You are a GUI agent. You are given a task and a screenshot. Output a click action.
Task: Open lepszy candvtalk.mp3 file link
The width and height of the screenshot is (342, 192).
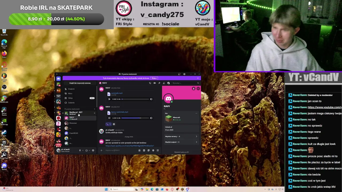click(x=119, y=112)
